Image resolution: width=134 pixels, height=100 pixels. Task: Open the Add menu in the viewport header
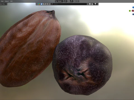pos(2,1)
